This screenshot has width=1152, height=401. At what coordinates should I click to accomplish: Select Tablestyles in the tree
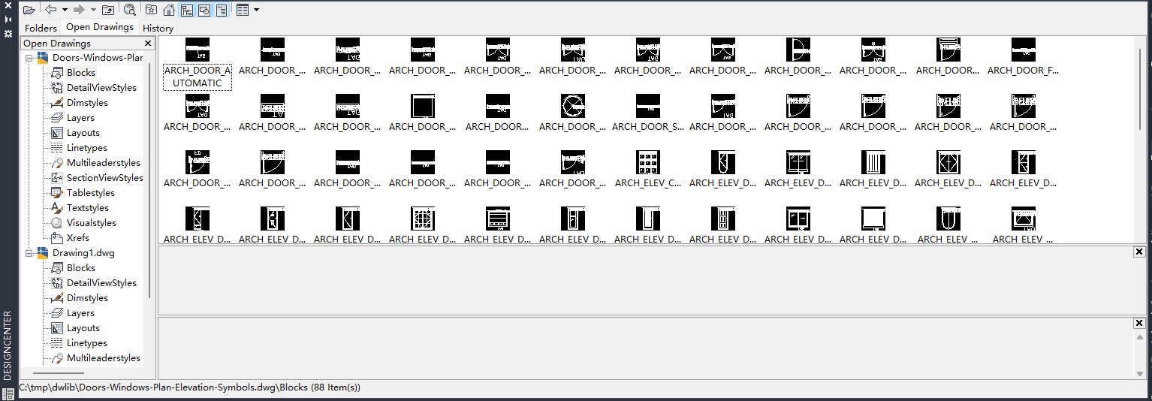91,193
